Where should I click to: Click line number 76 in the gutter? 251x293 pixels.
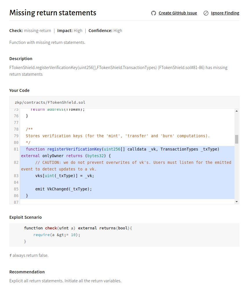coord(16,116)
